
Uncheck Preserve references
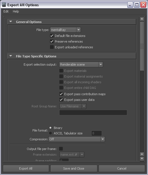pos(52,41)
